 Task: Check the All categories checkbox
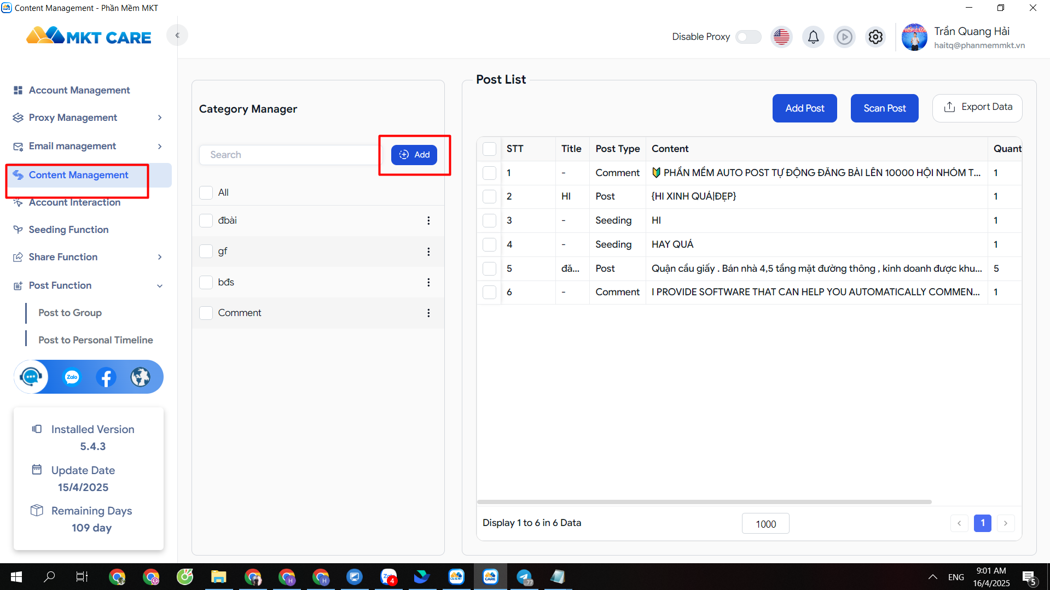click(206, 192)
